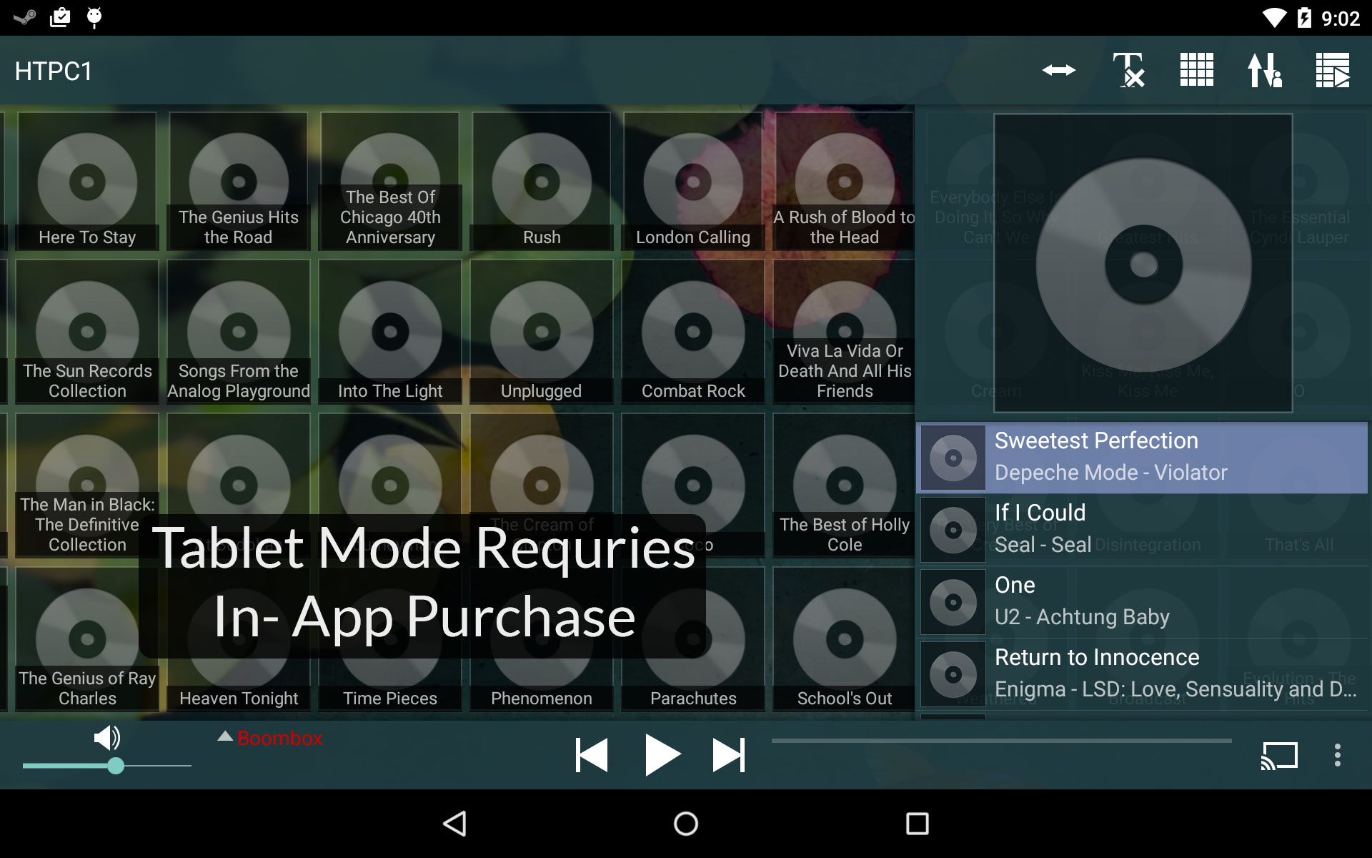1372x858 pixels.
Task: Open the Here To Stay album
Action: coord(87,182)
